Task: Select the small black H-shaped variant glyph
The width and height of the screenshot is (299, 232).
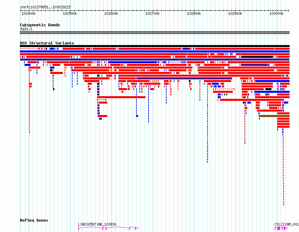Action: coord(225,94)
